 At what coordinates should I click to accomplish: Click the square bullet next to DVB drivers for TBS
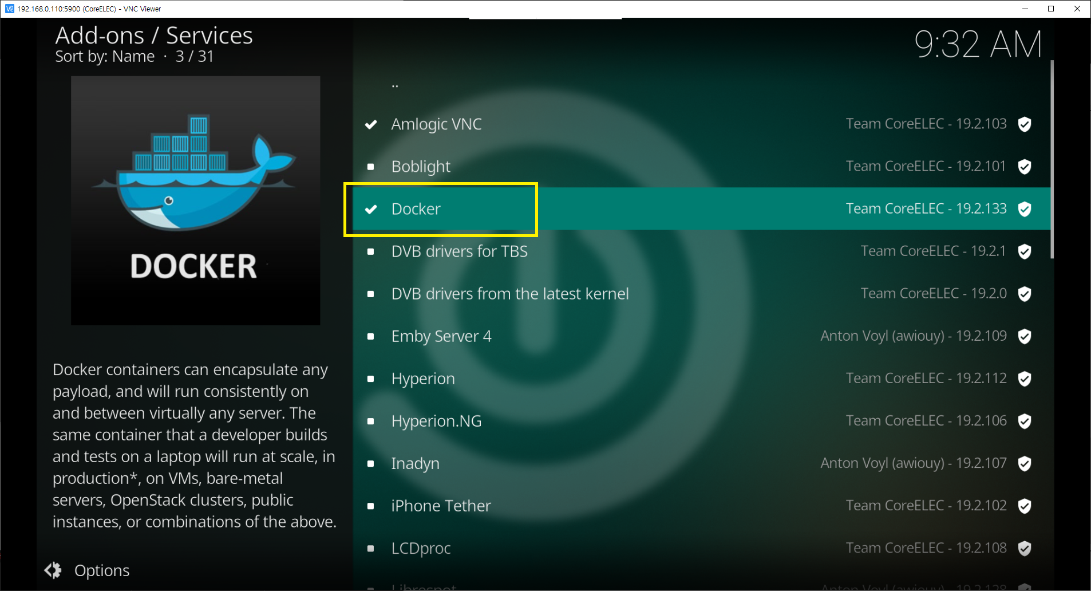coord(371,251)
